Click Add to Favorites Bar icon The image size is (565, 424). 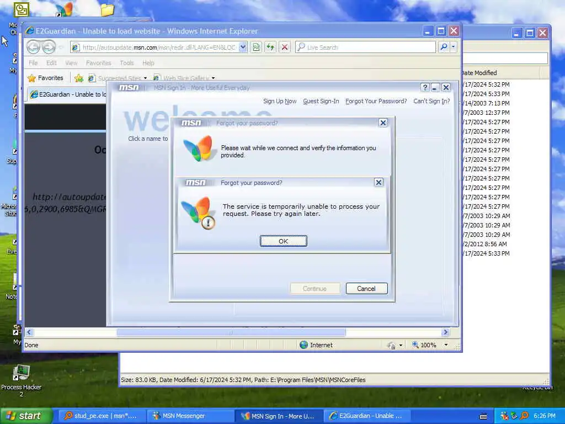[x=78, y=78]
